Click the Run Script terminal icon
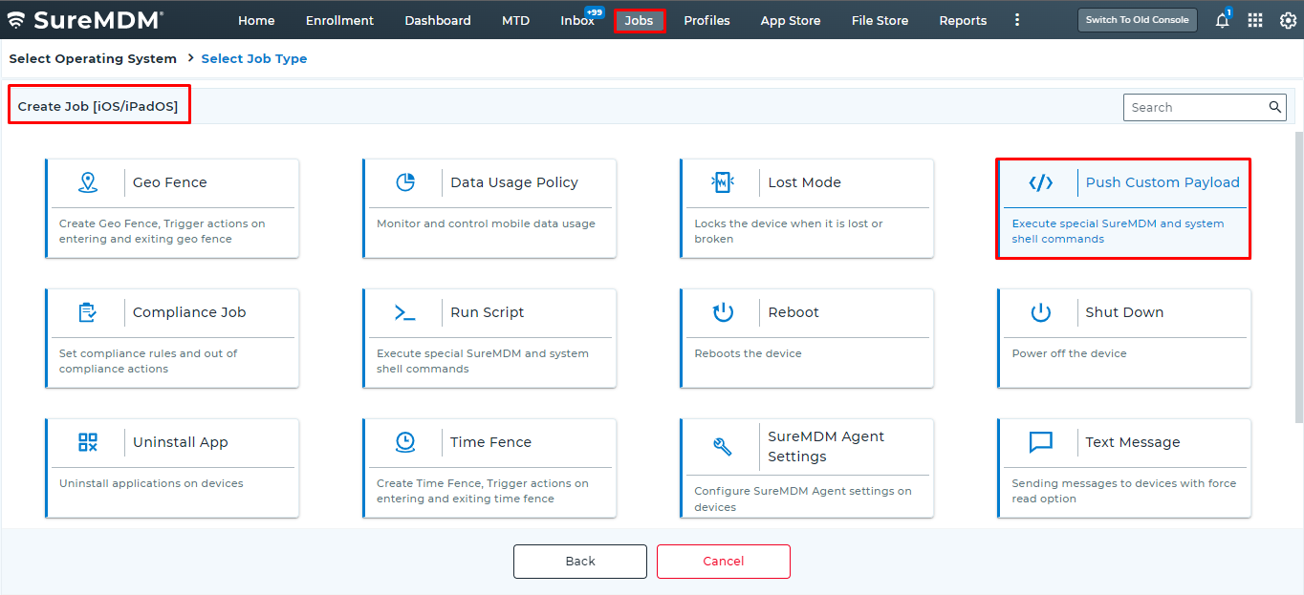The height and width of the screenshot is (595, 1304). (x=404, y=311)
